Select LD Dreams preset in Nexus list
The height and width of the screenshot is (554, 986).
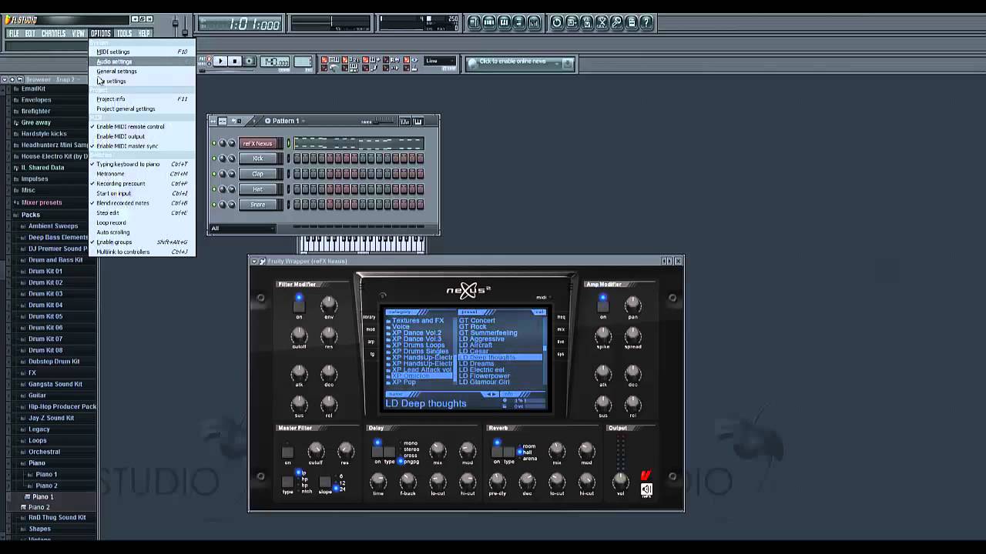click(477, 364)
